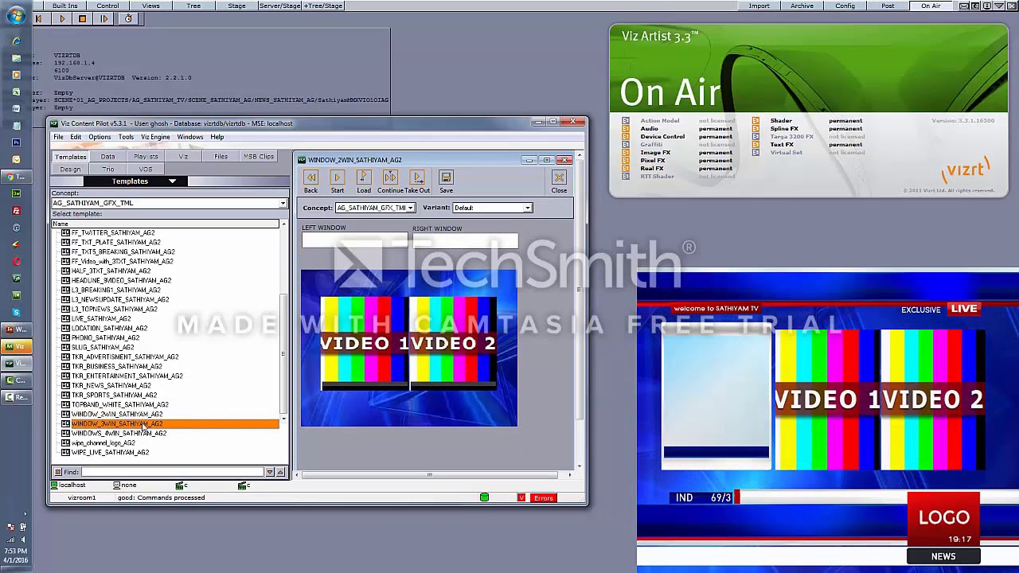The width and height of the screenshot is (1019, 573).
Task: Click the Chrome taskbar item
Action: tap(16, 176)
